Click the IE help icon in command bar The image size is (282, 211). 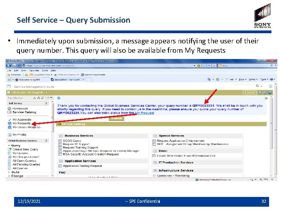(x=271, y=79)
